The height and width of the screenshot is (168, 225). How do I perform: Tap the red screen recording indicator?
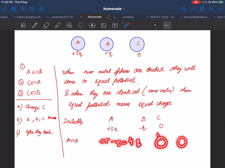(x=196, y=2)
